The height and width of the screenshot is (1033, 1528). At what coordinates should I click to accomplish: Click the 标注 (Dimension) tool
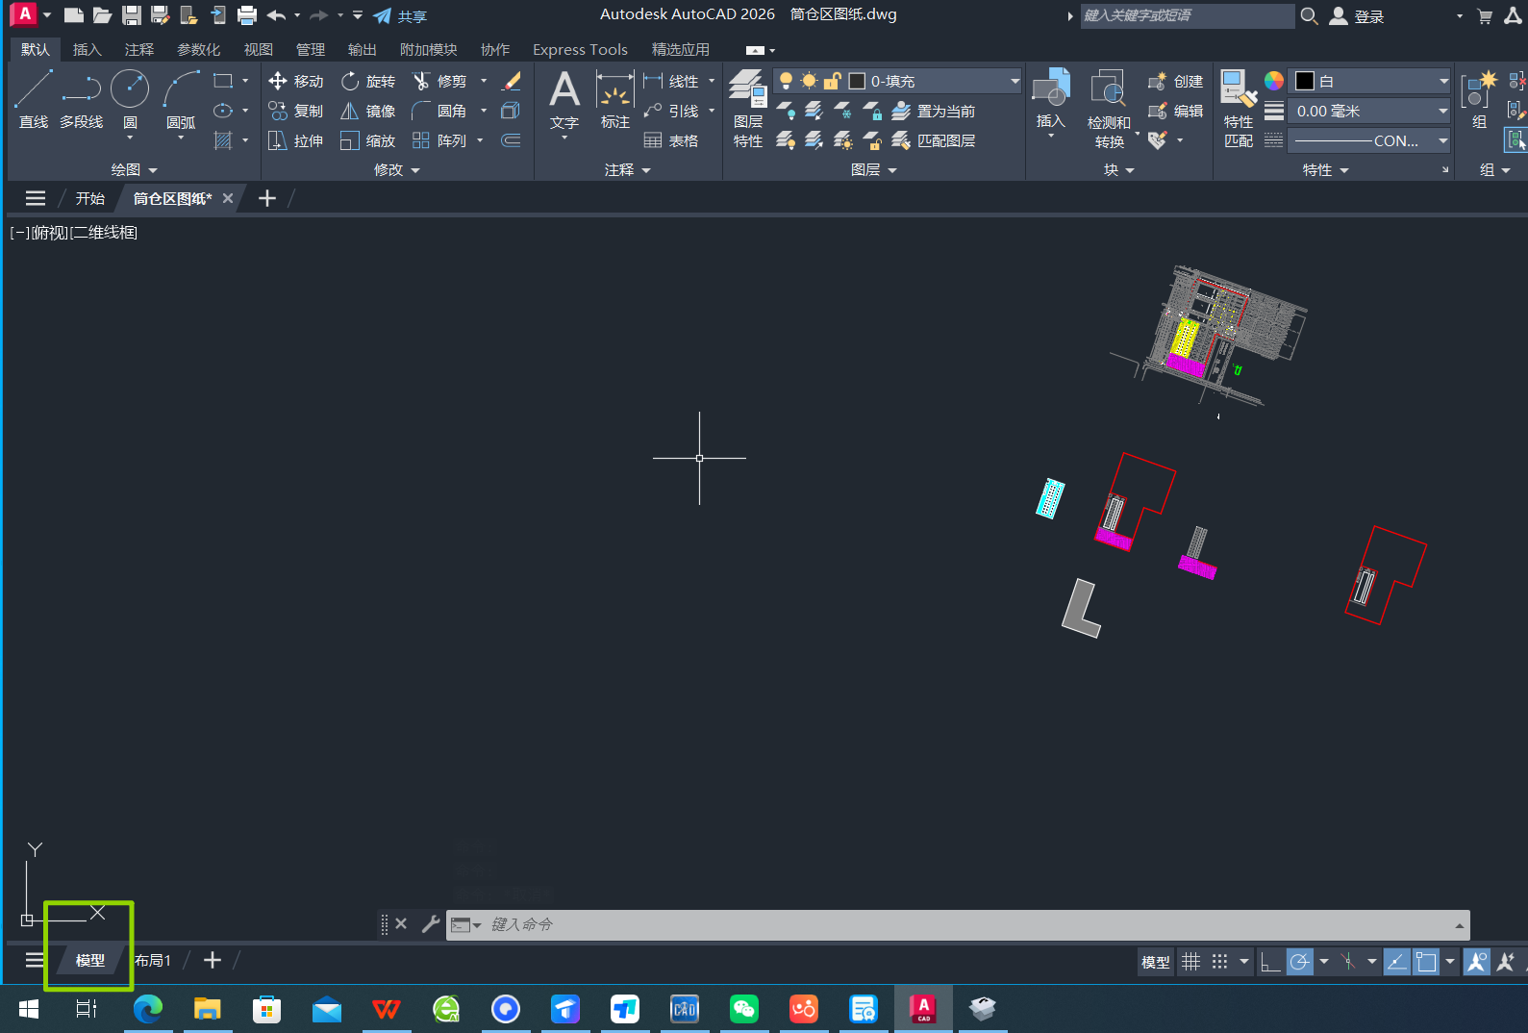615,99
